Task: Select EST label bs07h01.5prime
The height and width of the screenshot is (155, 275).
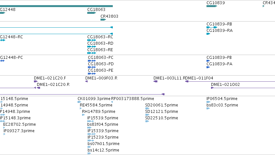Action: (x=103, y=144)
